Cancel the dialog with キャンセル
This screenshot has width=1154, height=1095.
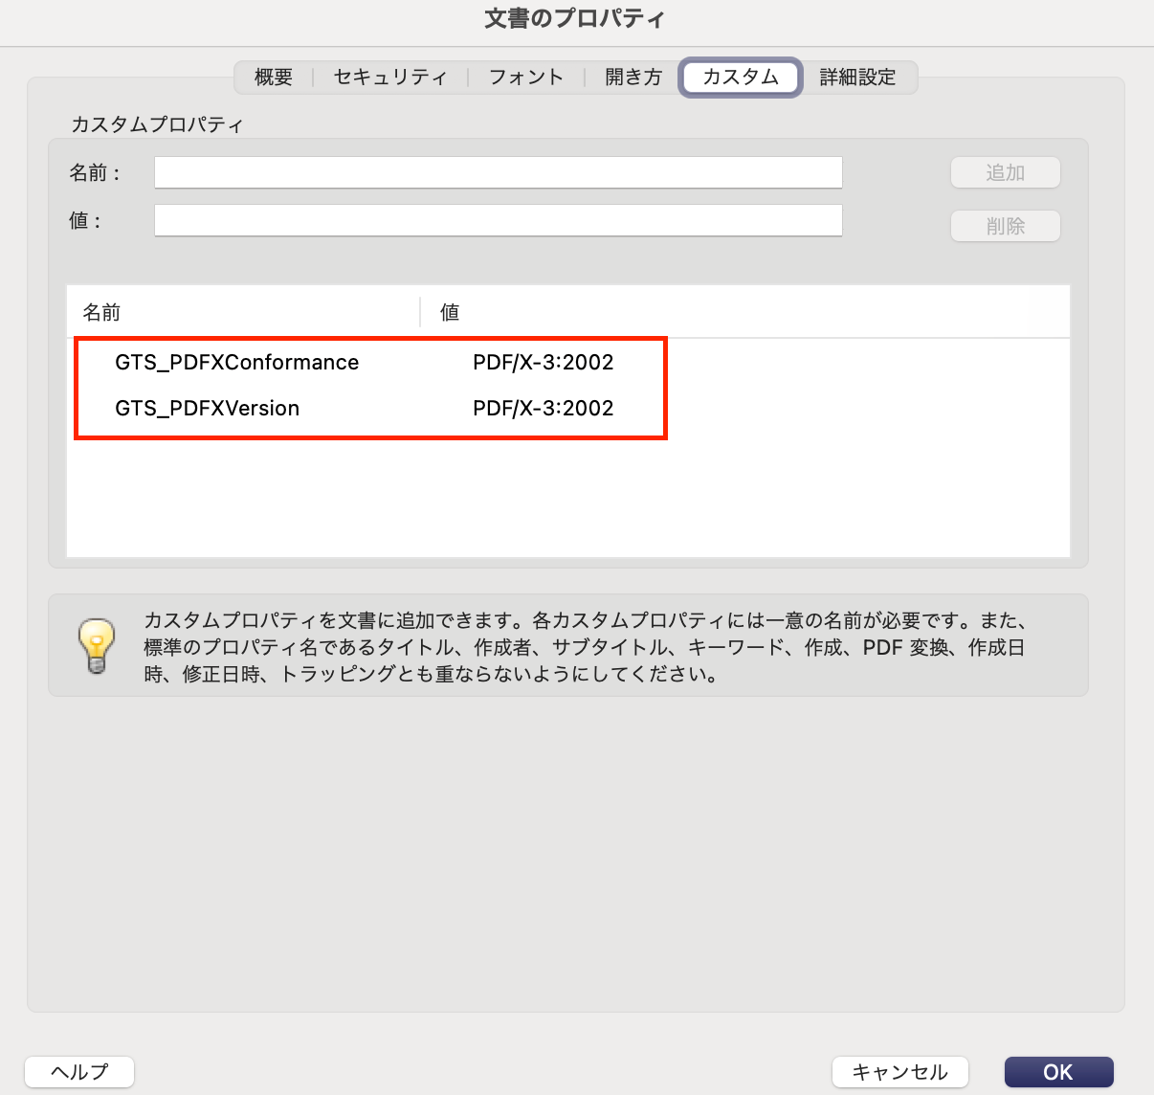899,1072
